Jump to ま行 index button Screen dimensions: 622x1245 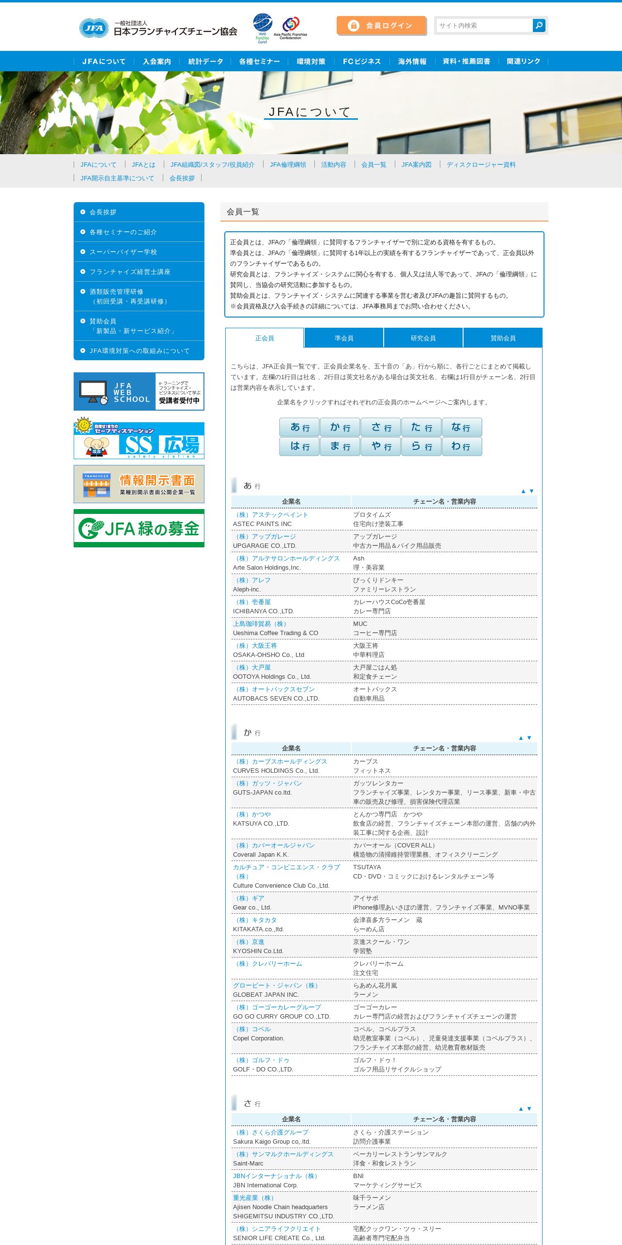340,447
